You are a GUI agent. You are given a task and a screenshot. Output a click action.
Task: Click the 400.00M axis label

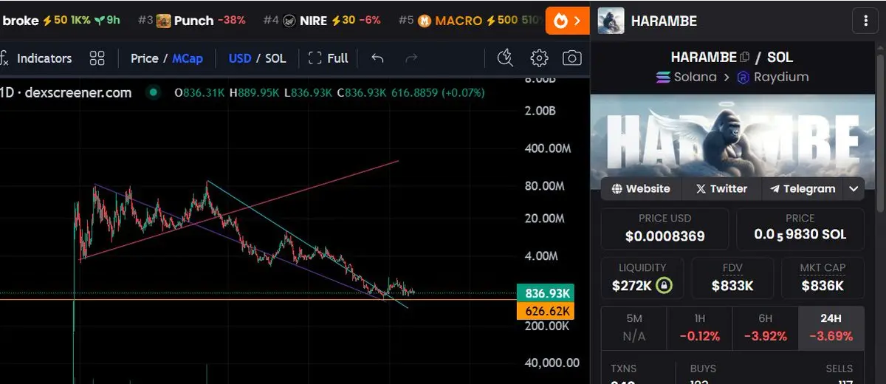click(548, 148)
